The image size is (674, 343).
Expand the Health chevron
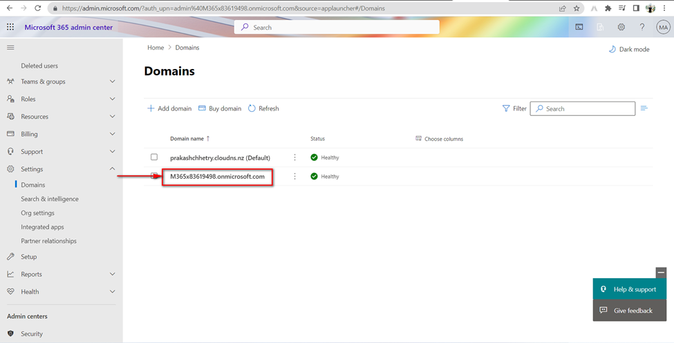pos(112,291)
